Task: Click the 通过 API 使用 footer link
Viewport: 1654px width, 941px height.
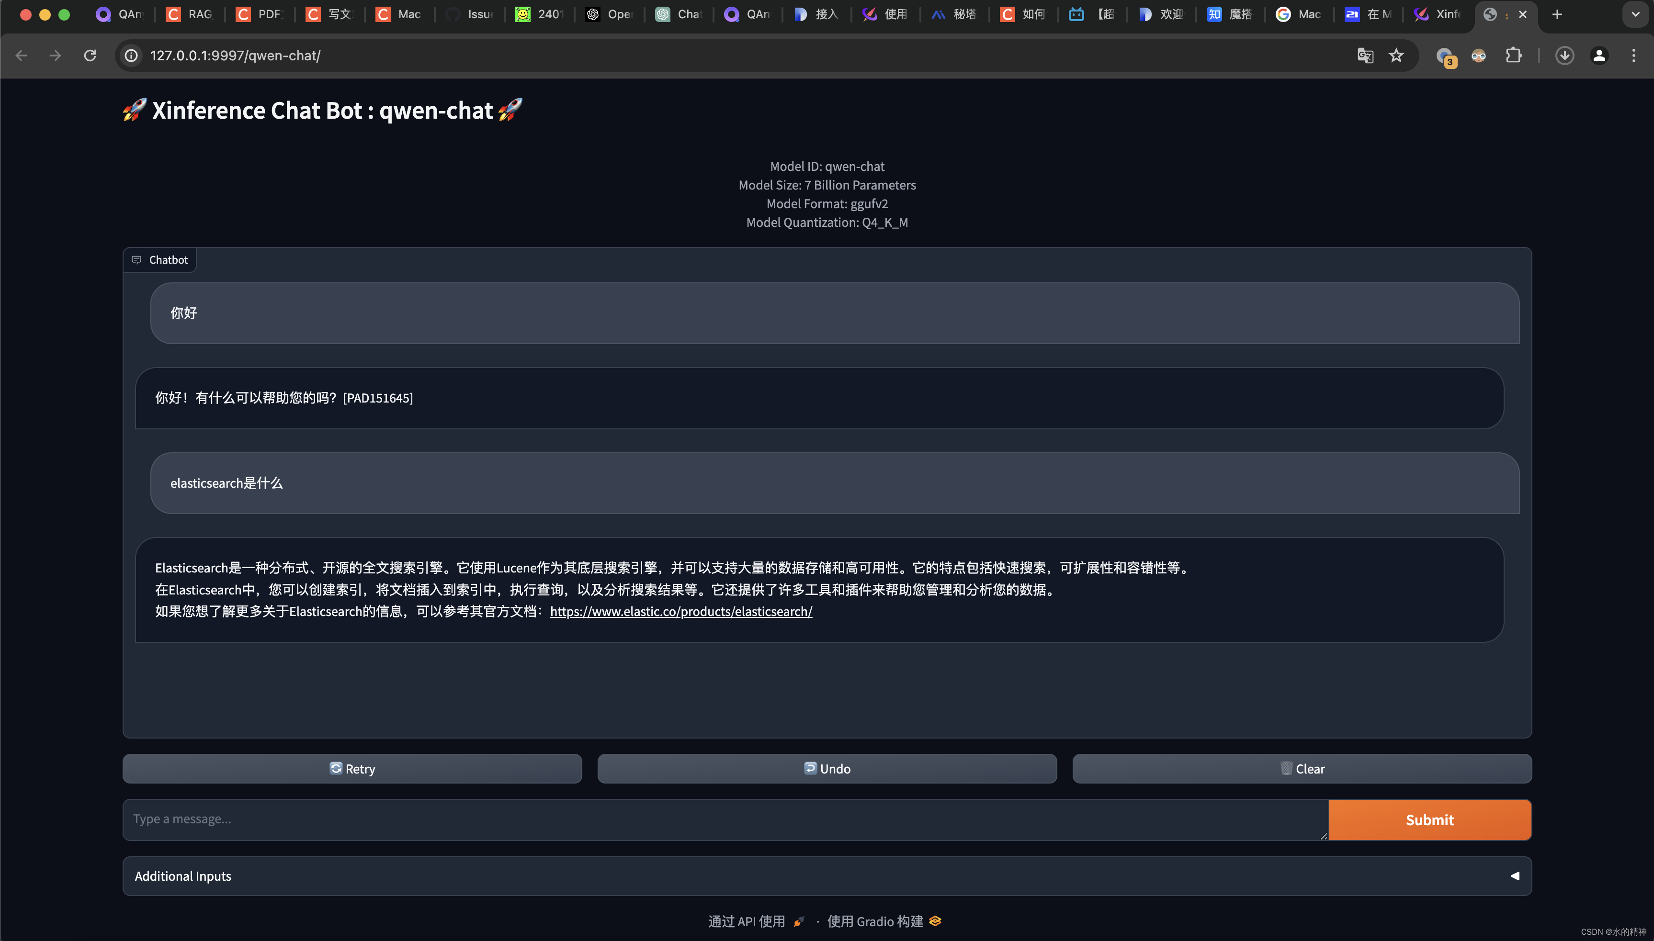Action: [747, 920]
